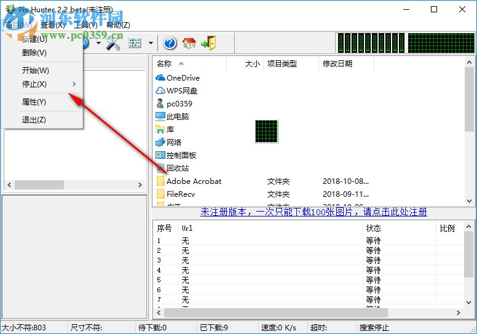The image size is (477, 334).
Task: Sort by the 修改日期 column header
Action: (346, 63)
